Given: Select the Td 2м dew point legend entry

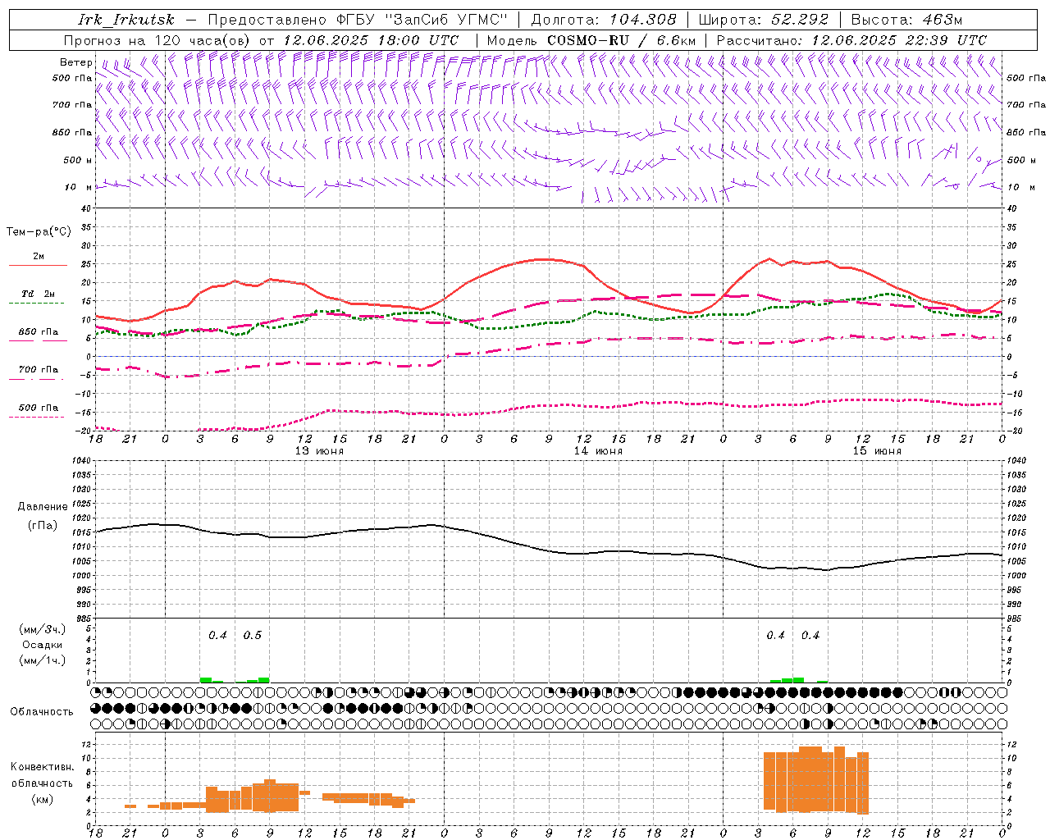Looking at the screenshot, I should click(x=38, y=294).
